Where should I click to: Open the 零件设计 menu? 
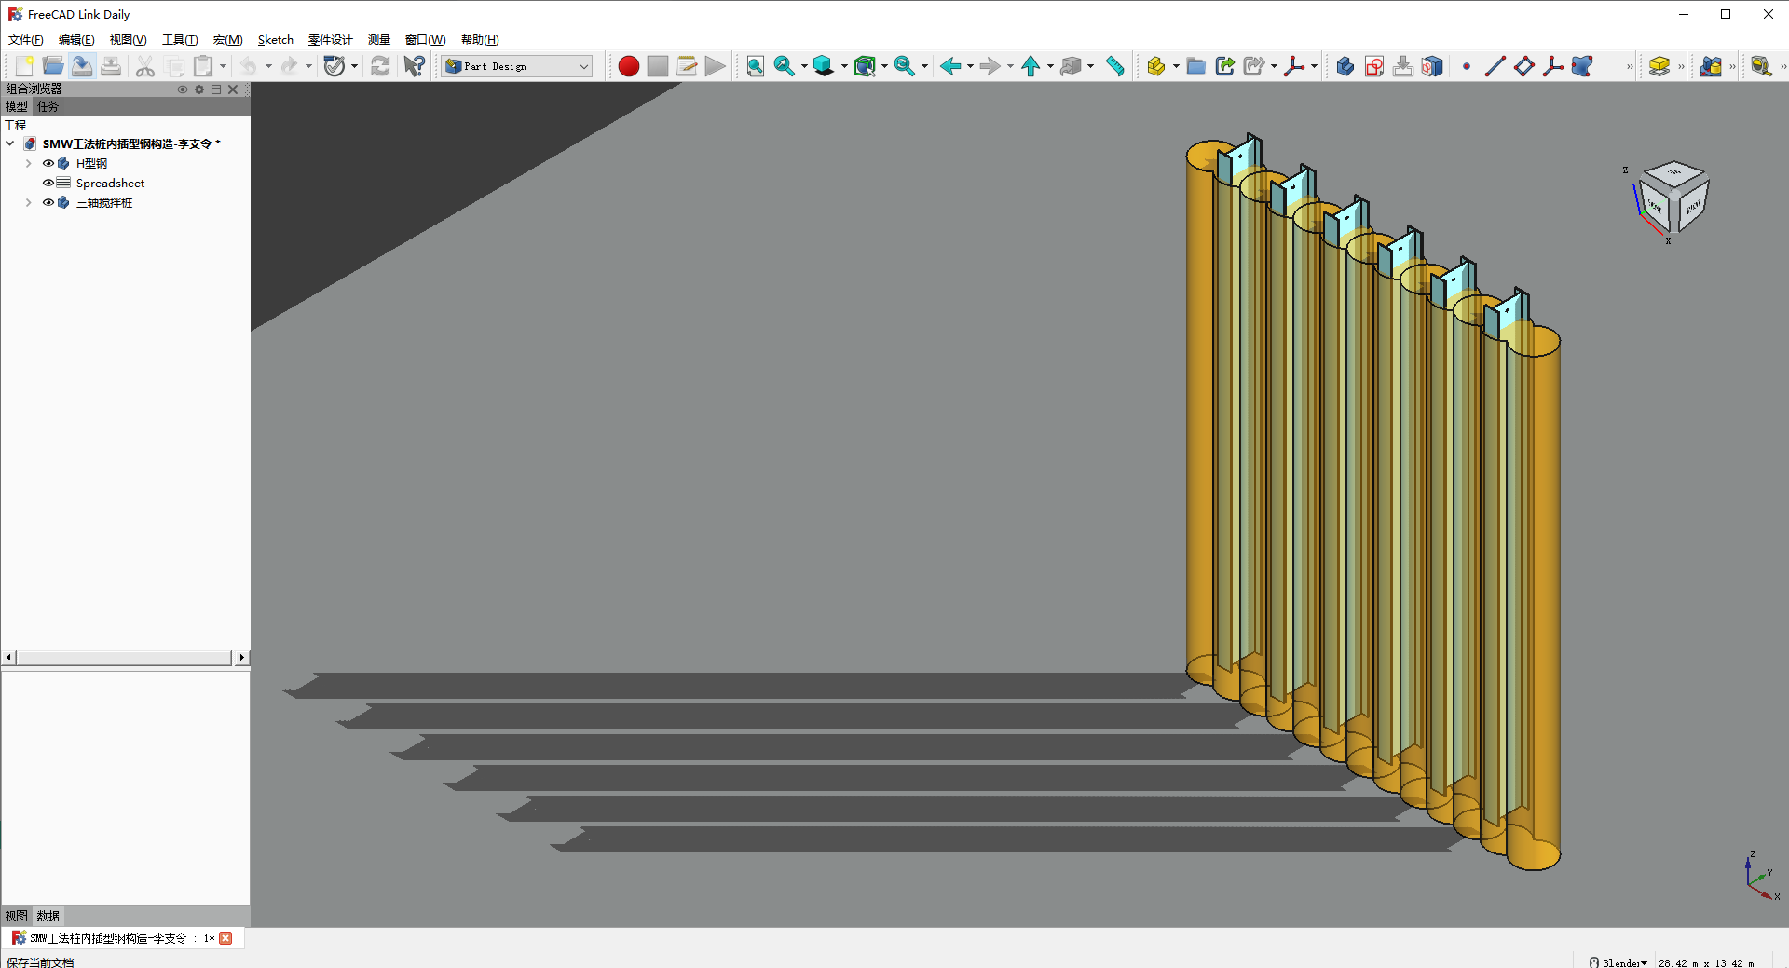330,40
